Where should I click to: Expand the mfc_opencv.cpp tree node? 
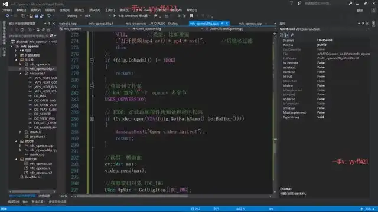point(20,145)
